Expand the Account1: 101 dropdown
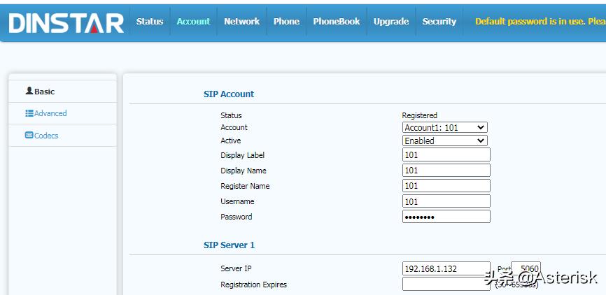 [x=445, y=127]
